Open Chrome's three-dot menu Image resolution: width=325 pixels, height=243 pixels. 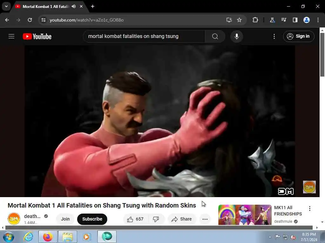coord(318,20)
